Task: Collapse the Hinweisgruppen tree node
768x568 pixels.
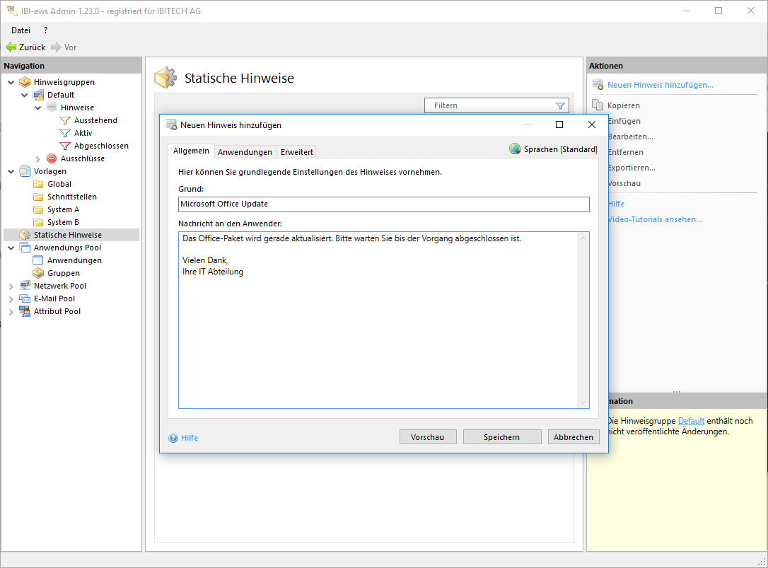Action: (x=11, y=82)
